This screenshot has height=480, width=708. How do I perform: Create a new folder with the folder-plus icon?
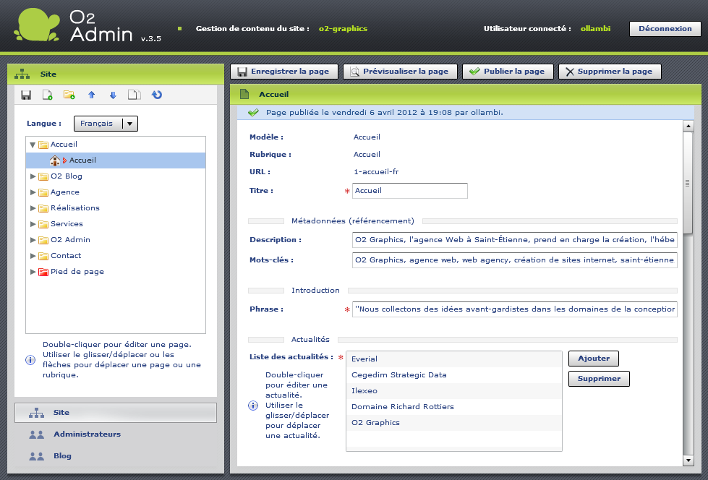click(69, 95)
